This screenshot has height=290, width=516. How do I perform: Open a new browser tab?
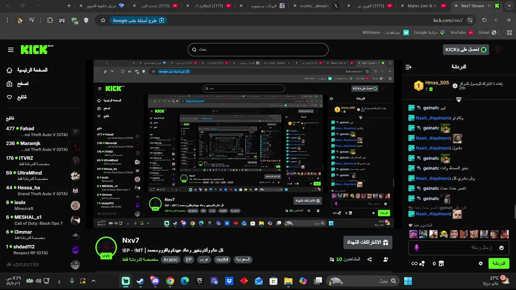click(69, 6)
